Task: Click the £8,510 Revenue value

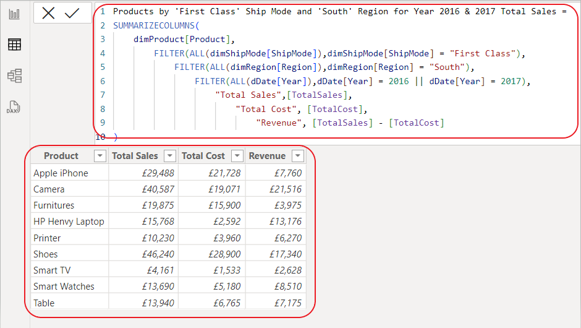Action: click(x=288, y=287)
